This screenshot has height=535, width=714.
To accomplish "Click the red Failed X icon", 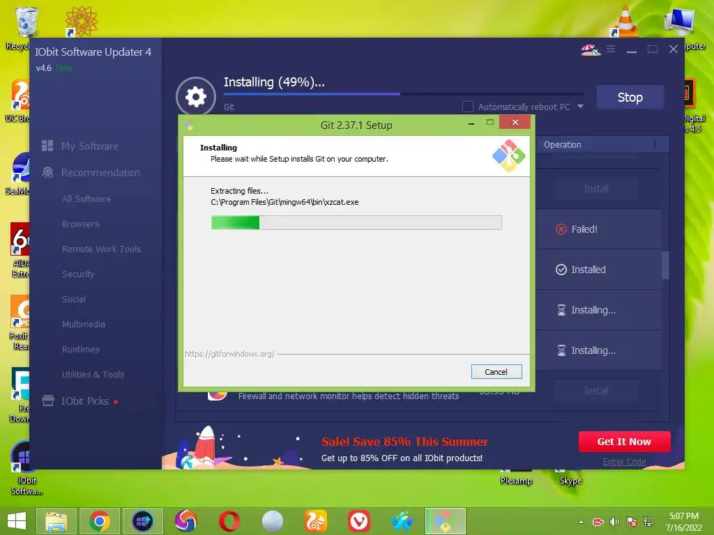I will (561, 229).
